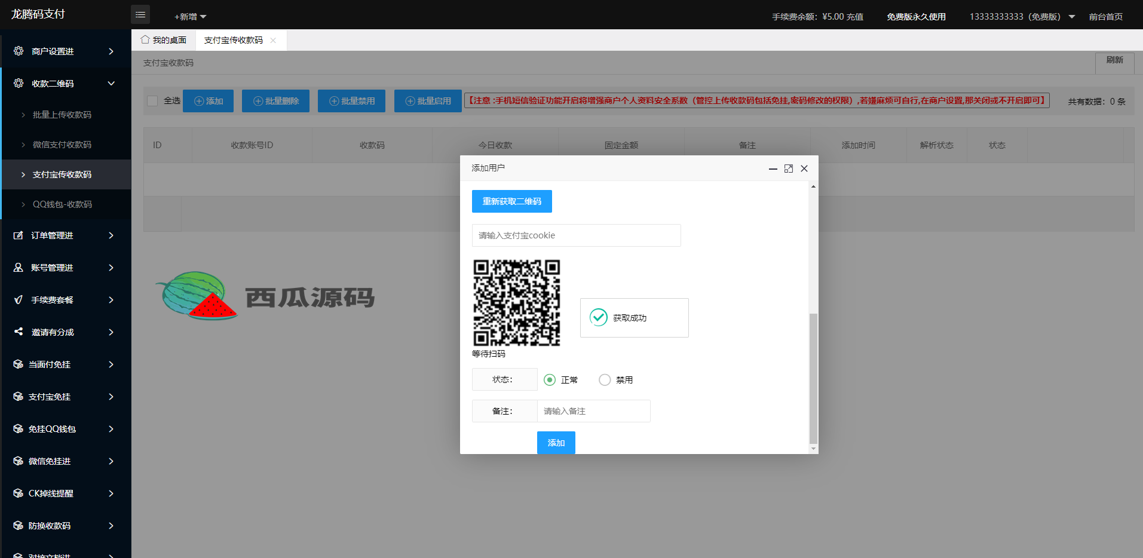
Task: Expand the 当面付免挂 menu
Action: pyautogui.click(x=111, y=364)
